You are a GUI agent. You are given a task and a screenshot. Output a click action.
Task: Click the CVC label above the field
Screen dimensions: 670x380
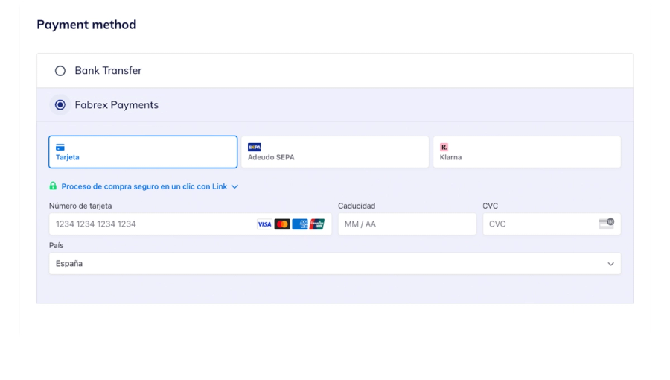click(490, 206)
